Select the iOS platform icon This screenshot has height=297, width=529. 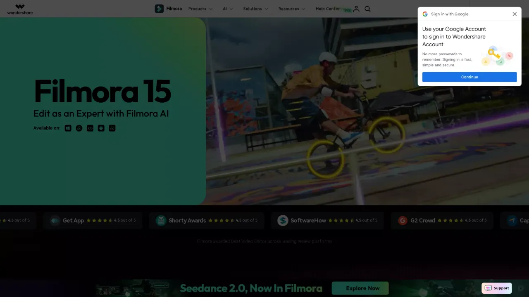tap(90, 128)
